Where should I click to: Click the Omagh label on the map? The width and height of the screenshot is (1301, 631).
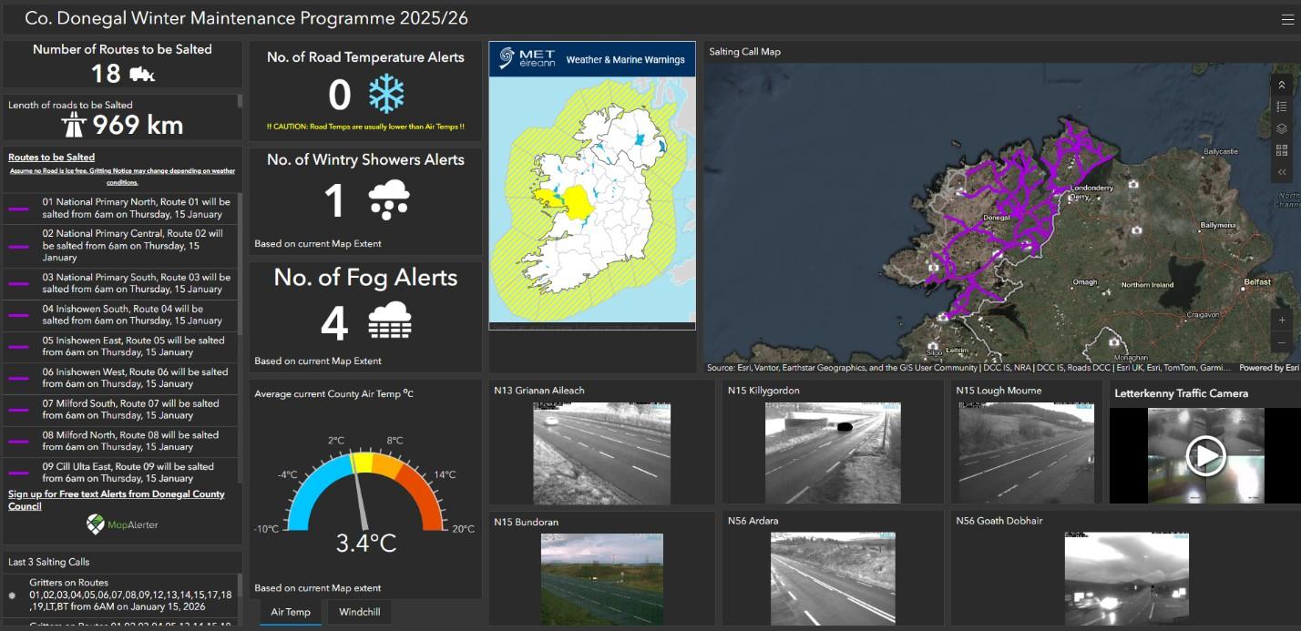pos(1086,282)
